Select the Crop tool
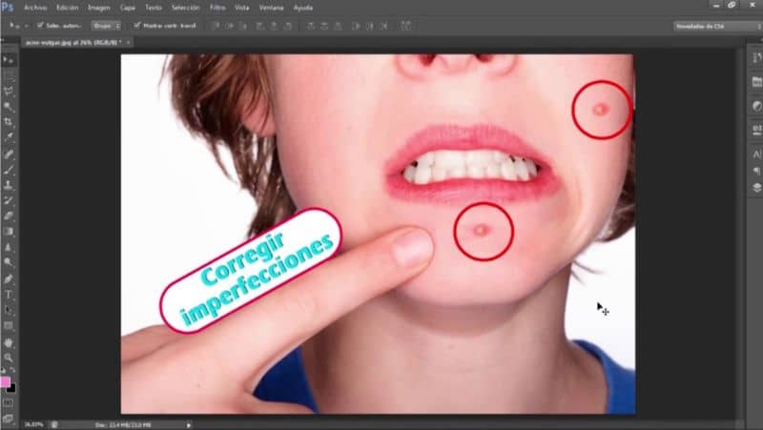 [9, 122]
